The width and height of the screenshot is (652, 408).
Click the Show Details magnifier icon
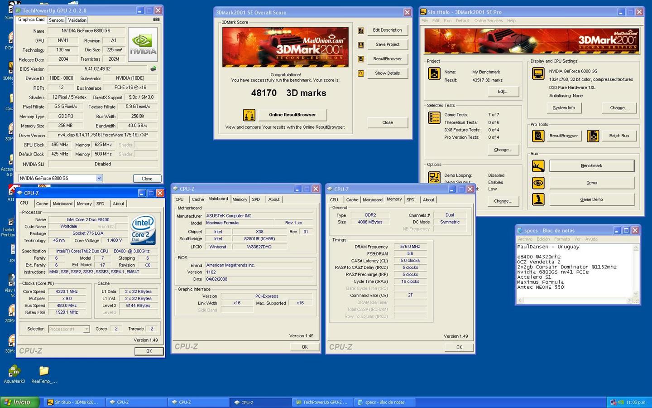tap(361, 73)
